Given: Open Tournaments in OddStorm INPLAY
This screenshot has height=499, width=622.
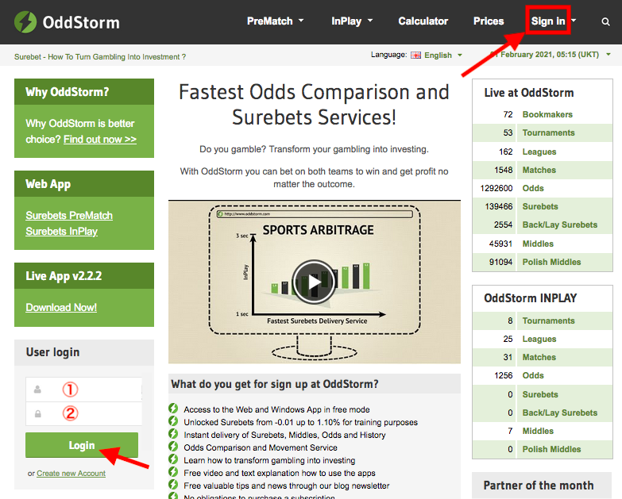Looking at the screenshot, I should coord(548,321).
